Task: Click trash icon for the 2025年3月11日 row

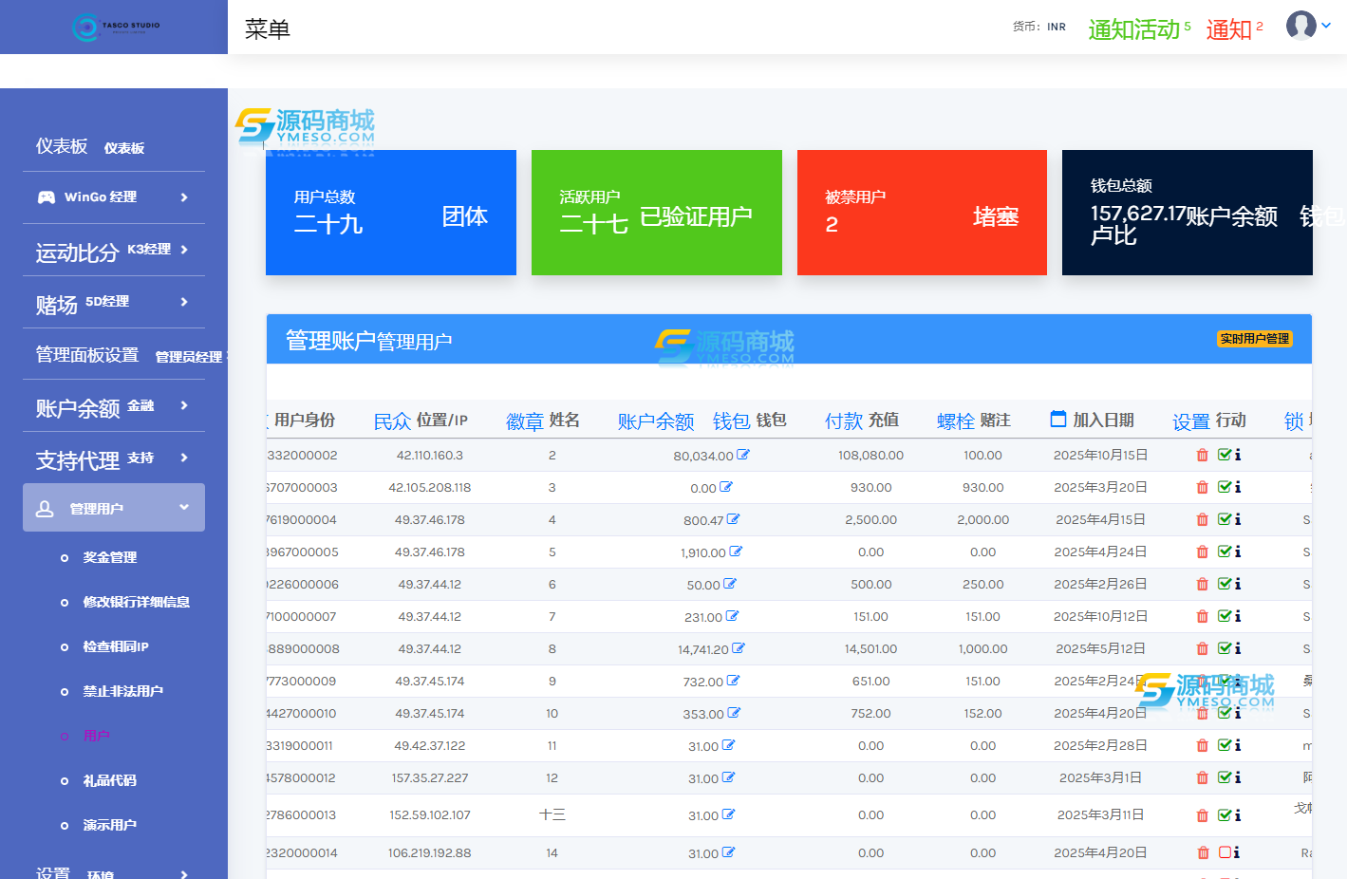Action: coord(1203,815)
